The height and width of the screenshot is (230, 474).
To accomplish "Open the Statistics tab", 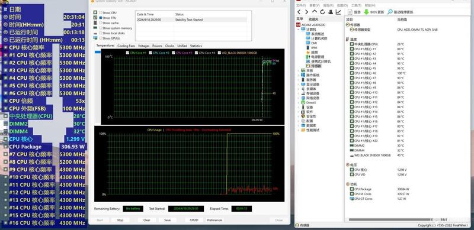I will tap(196, 46).
